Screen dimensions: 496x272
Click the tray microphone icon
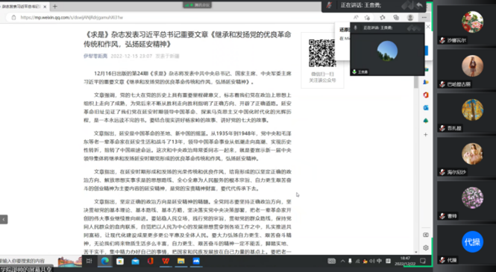pyautogui.click(x=350, y=261)
